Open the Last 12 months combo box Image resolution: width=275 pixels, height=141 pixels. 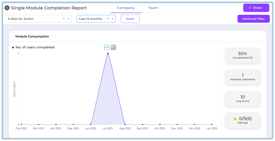point(91,19)
